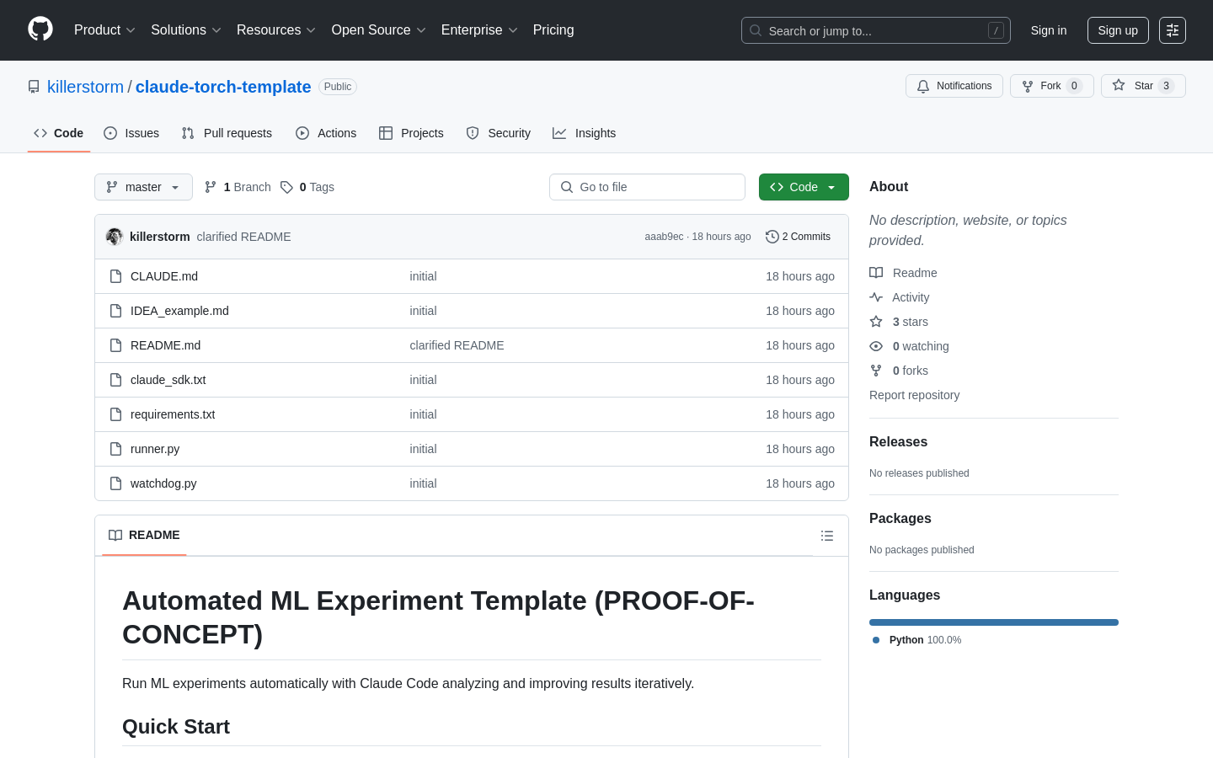Star the claude-torch-template repository
Image resolution: width=1213 pixels, height=758 pixels.
[x=1143, y=86]
